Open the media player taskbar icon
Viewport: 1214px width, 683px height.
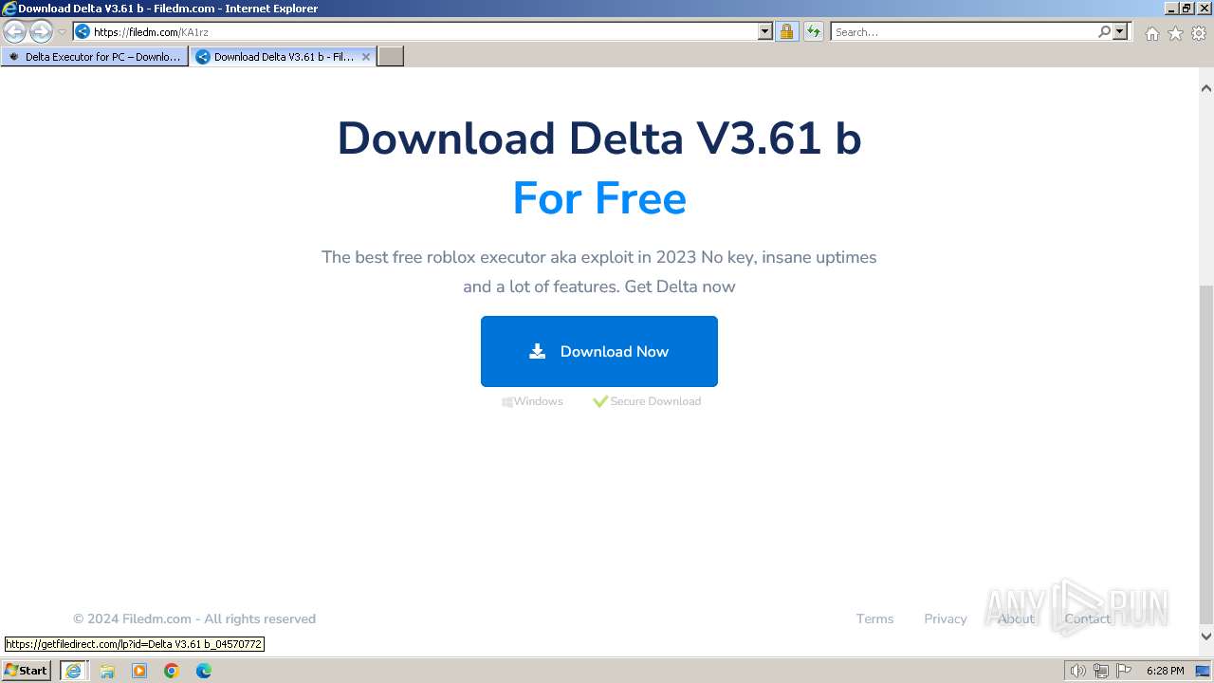[139, 671]
